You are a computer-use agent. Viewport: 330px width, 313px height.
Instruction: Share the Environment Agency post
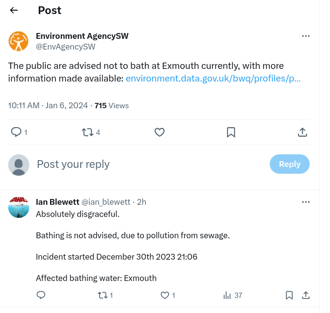pos(302,132)
